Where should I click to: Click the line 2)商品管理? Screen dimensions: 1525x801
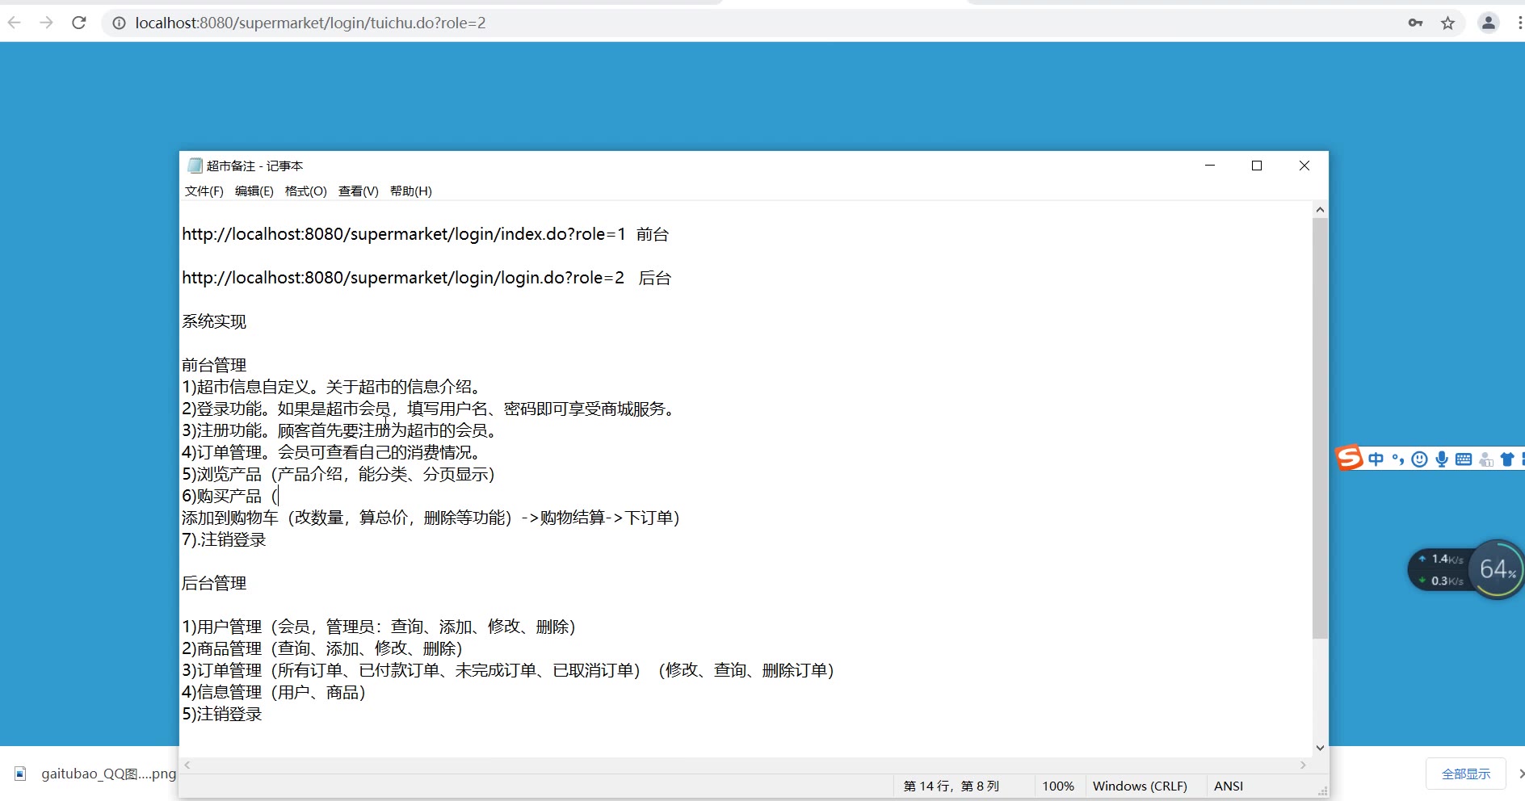tap(322, 648)
